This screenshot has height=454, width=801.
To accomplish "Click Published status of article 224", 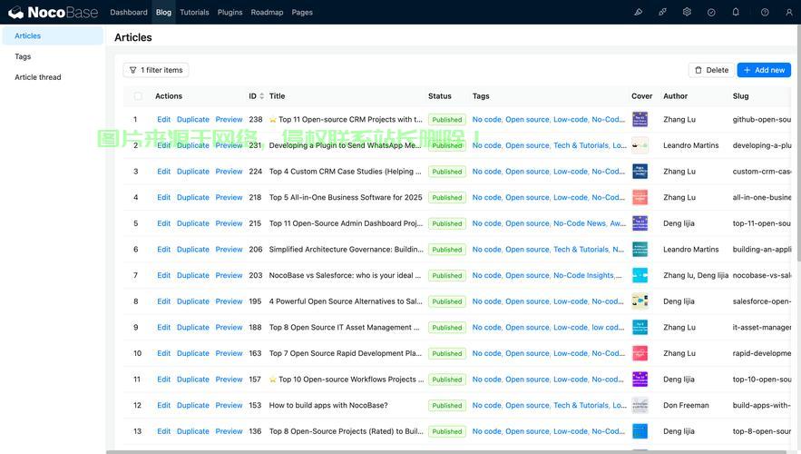I will click(x=447, y=172).
